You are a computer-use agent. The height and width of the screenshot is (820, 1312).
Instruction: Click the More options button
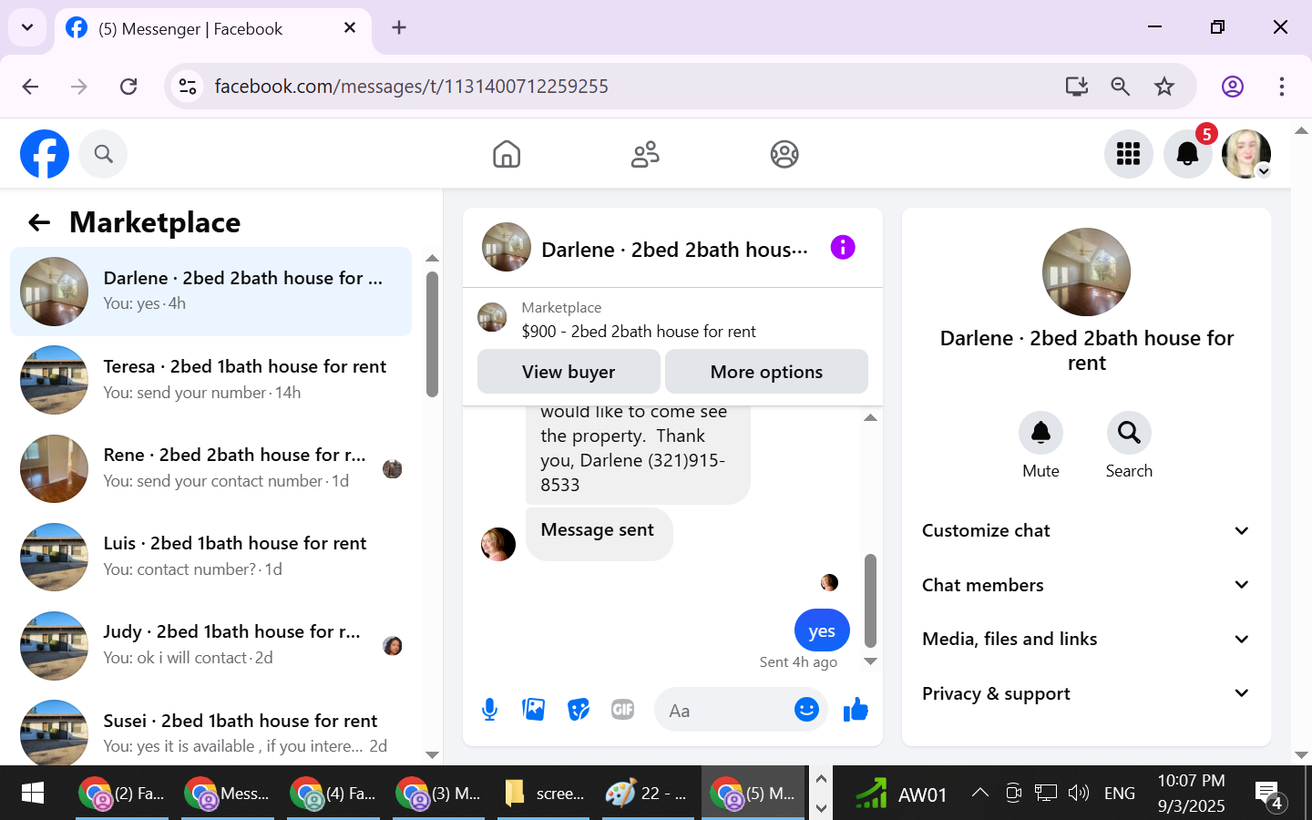point(766,372)
